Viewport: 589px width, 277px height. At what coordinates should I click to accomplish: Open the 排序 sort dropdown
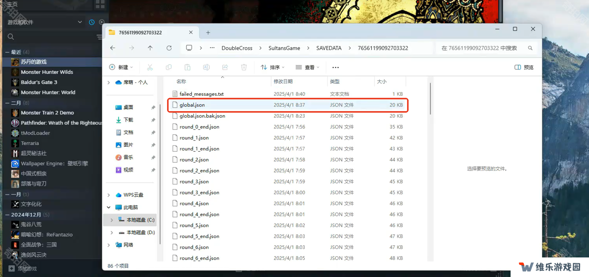point(273,67)
